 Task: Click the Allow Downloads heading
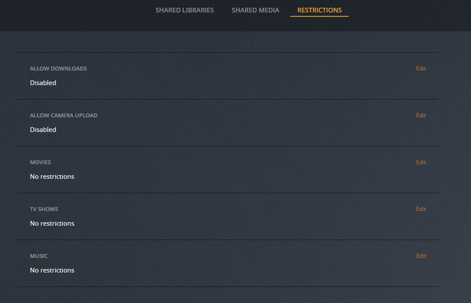[58, 68]
